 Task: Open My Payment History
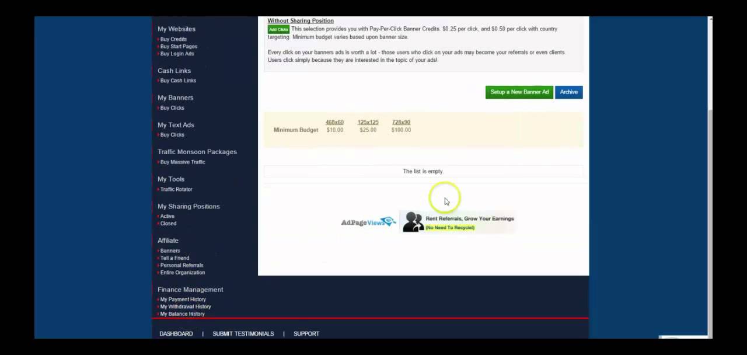pos(183,299)
